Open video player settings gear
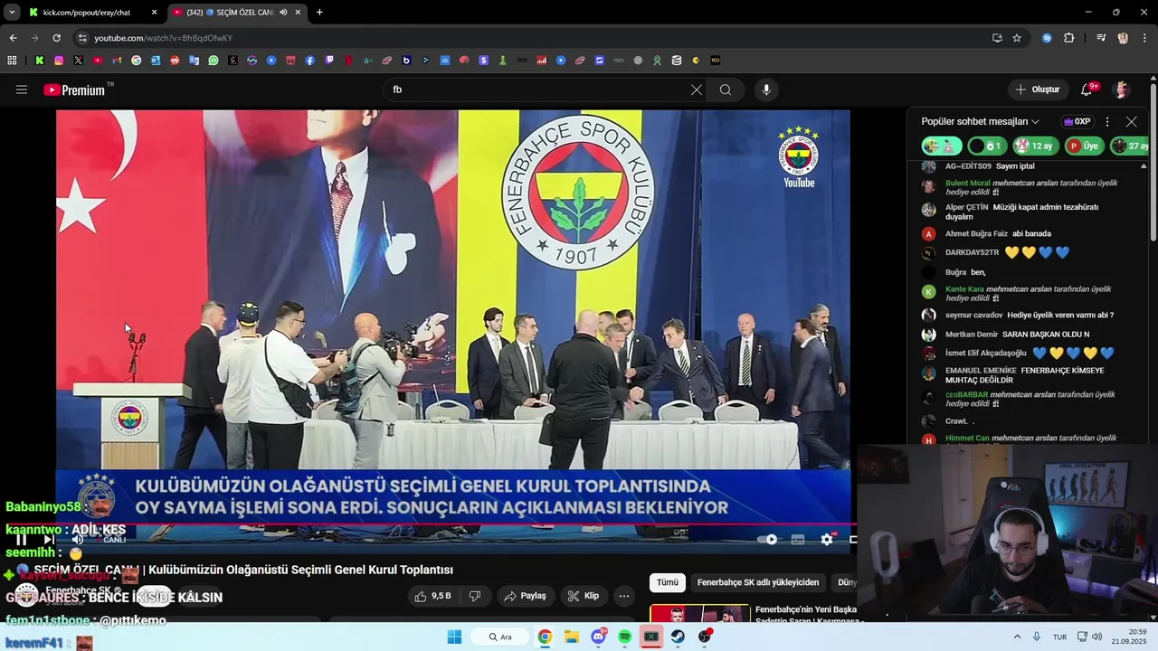Screen dimensions: 1158x651 coord(827,540)
